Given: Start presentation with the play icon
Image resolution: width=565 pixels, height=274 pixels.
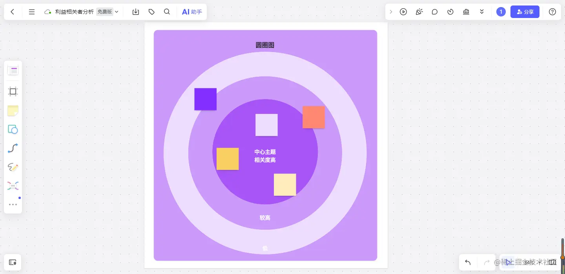Looking at the screenshot, I should coord(403,12).
